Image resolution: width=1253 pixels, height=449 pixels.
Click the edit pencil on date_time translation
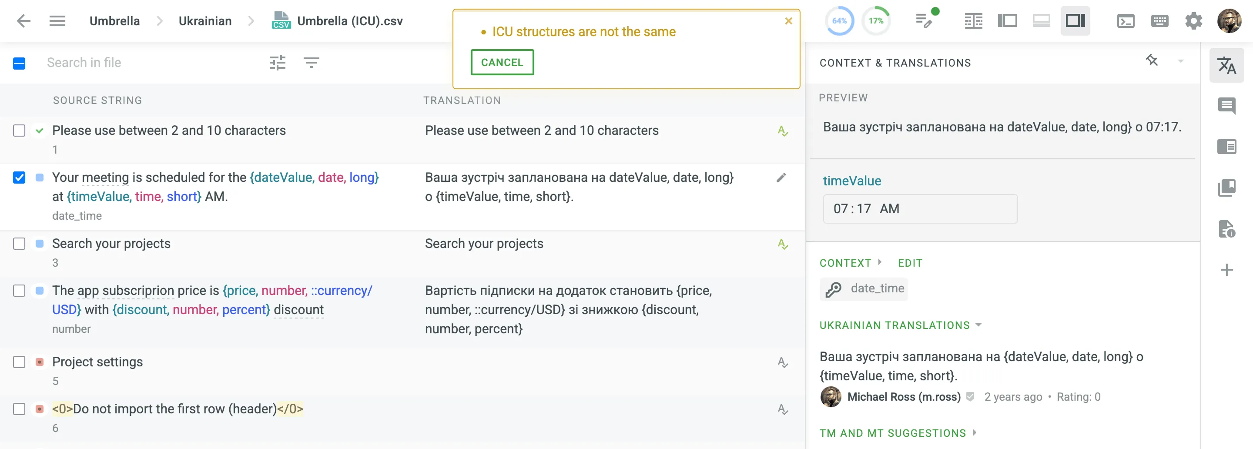coord(781,178)
